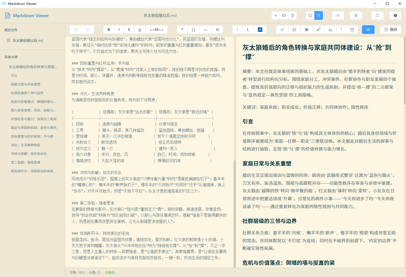Insert a footnote marker
The height and width of the screenshot is (277, 406).
point(341,30)
